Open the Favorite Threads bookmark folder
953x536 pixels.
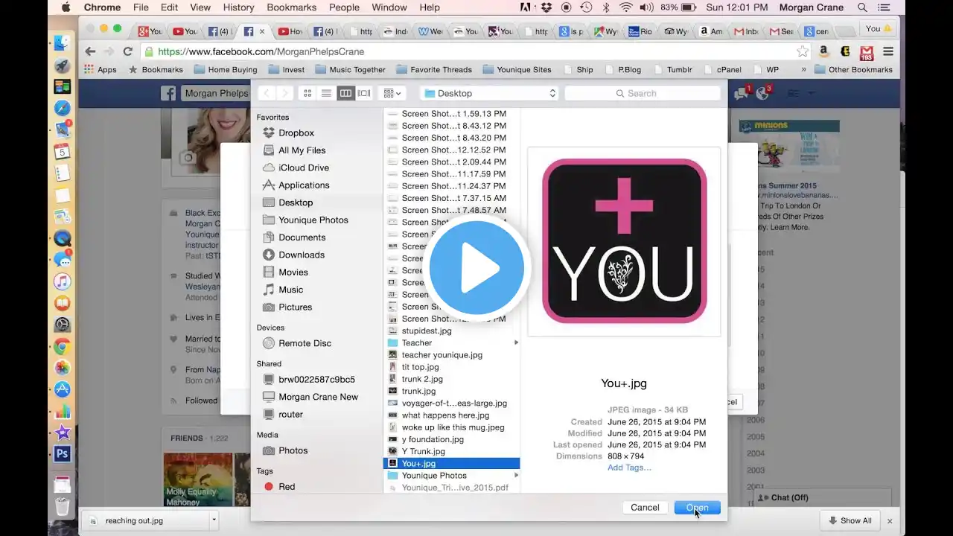pos(435,69)
